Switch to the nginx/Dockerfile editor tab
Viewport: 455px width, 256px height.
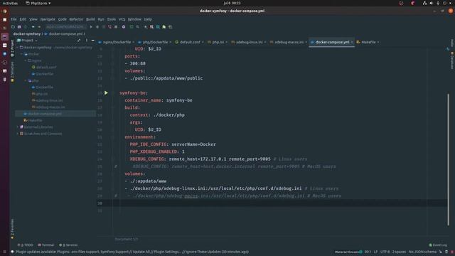pyautogui.click(x=117, y=42)
